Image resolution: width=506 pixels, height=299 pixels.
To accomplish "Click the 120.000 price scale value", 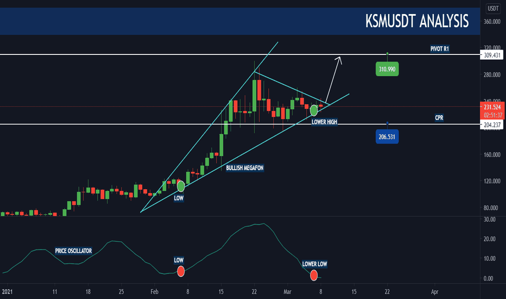I will click(492, 181).
